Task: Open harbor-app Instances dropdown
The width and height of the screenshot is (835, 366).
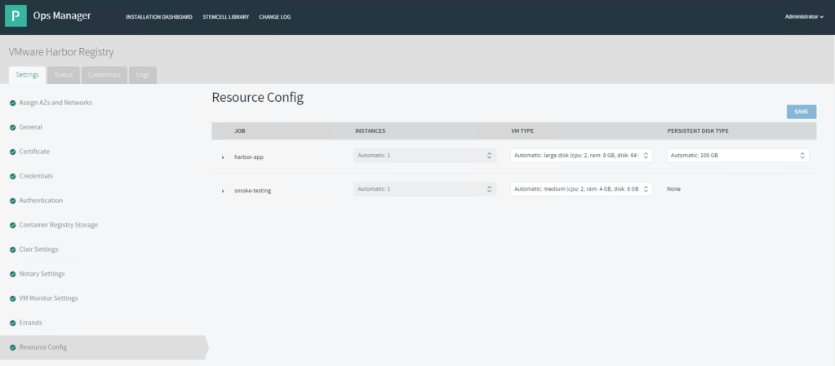Action: pos(424,155)
